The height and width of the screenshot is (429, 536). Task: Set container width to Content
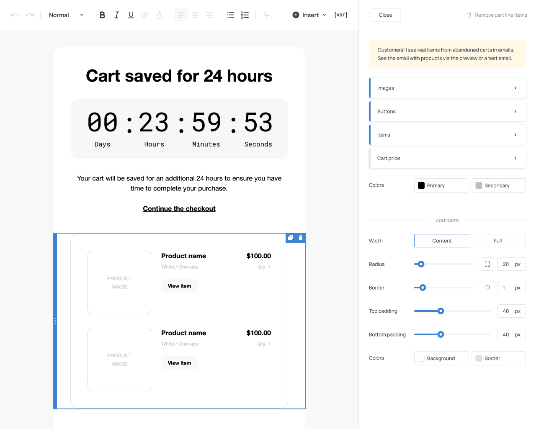[x=442, y=241]
